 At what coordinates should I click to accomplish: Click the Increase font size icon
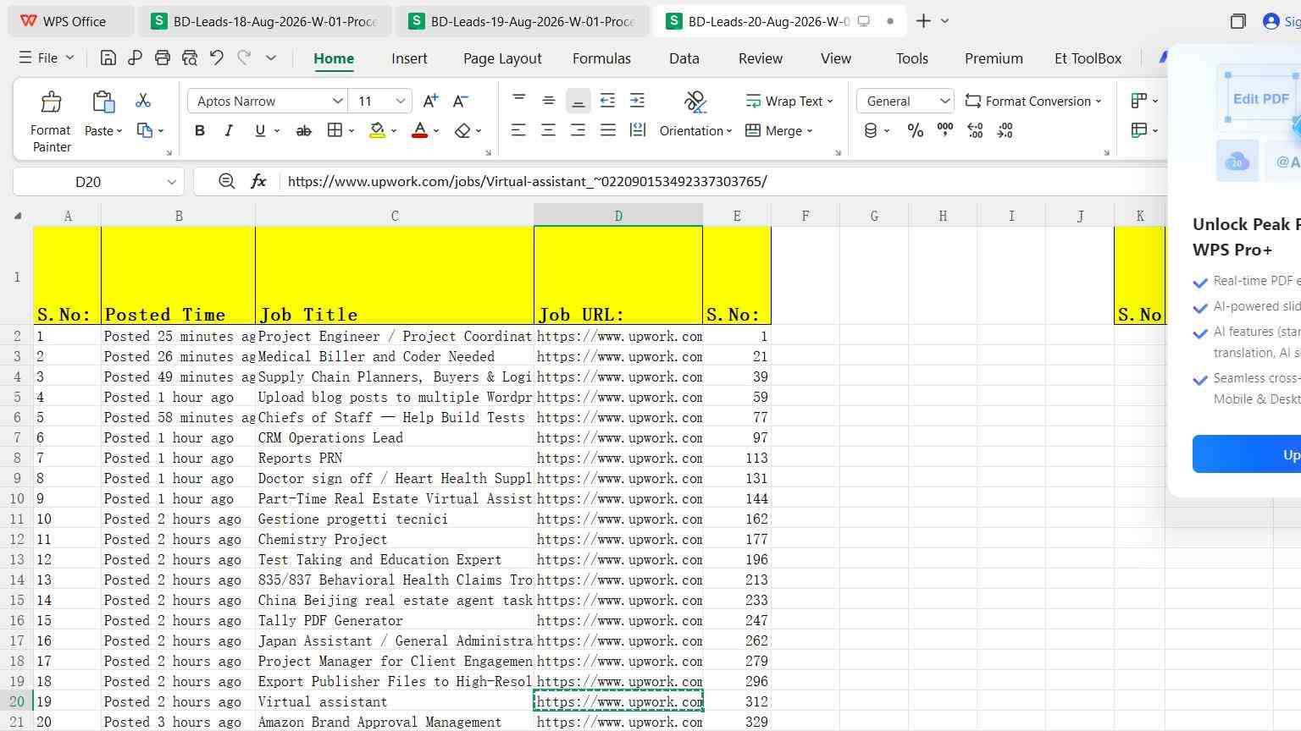[430, 101]
